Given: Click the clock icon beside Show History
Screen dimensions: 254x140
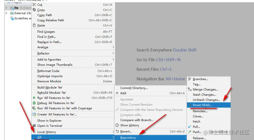Looking at the screenshot, I should pos(117,125).
